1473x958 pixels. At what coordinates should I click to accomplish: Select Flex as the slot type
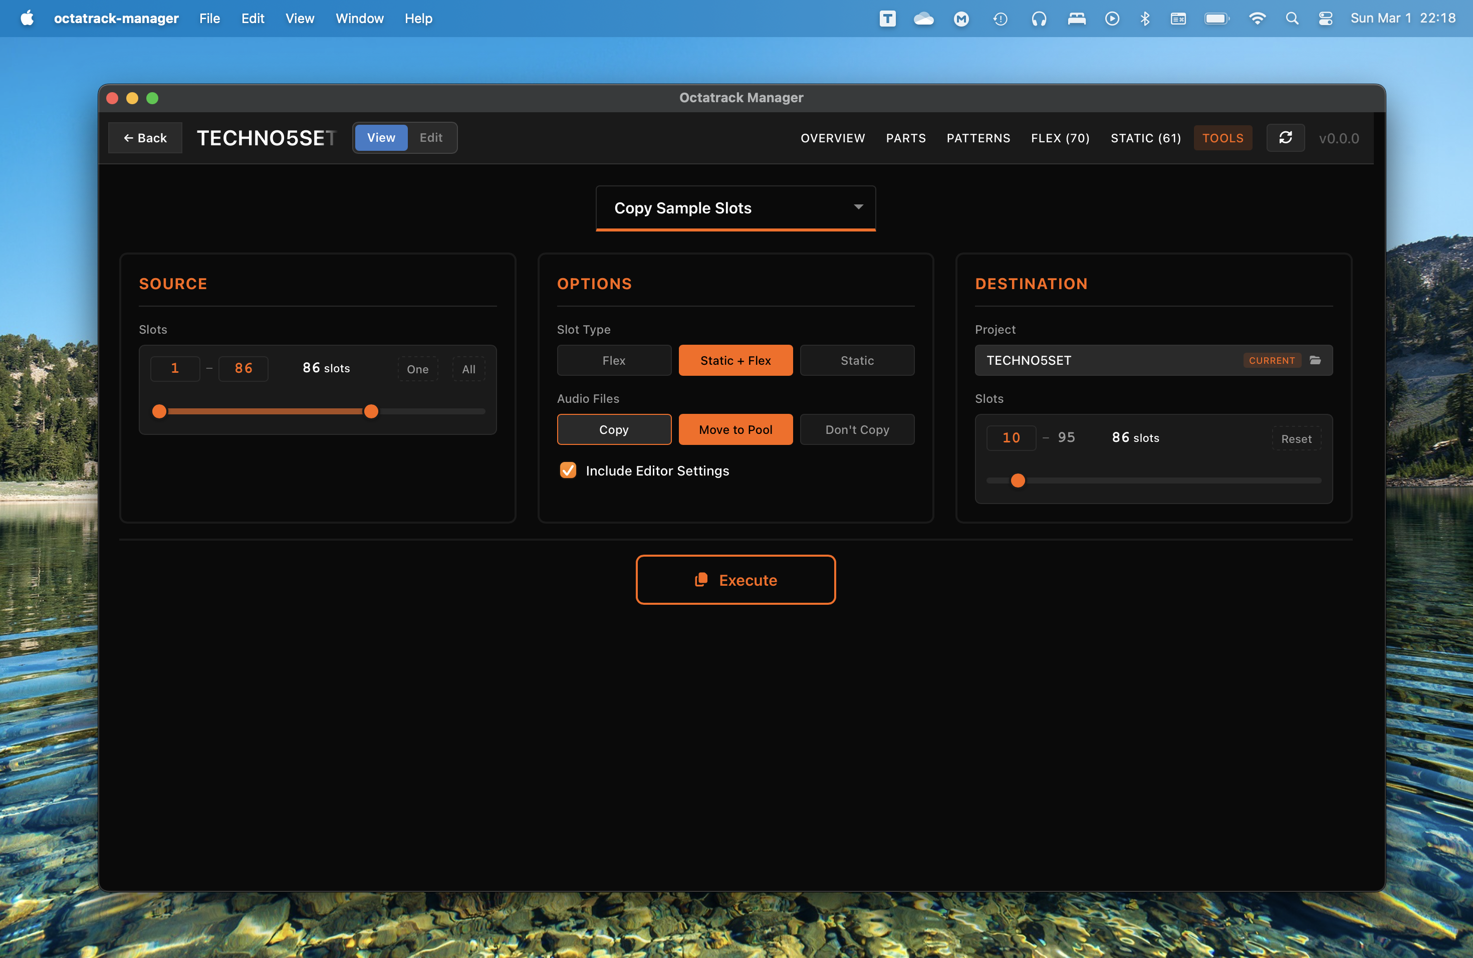613,360
